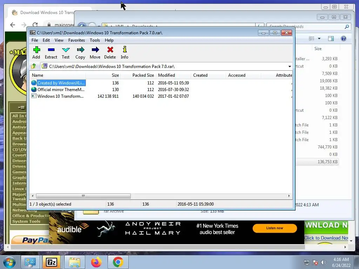This screenshot has height=269, width=359.
Task: Open the Tools menu
Action: point(95,40)
